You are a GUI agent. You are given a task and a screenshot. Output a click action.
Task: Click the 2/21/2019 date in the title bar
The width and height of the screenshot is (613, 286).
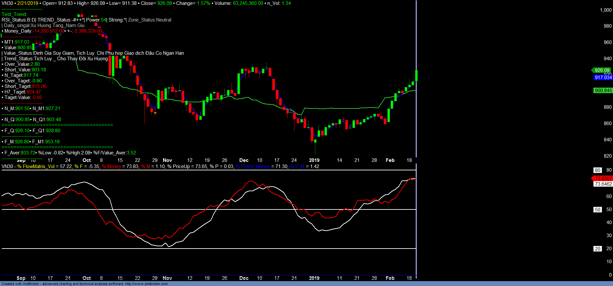(x=28, y=3)
